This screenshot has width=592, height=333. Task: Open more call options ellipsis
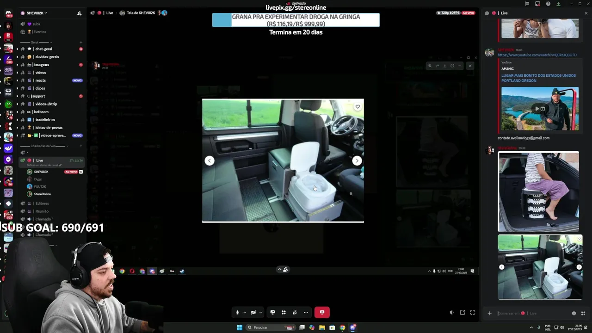(x=306, y=312)
